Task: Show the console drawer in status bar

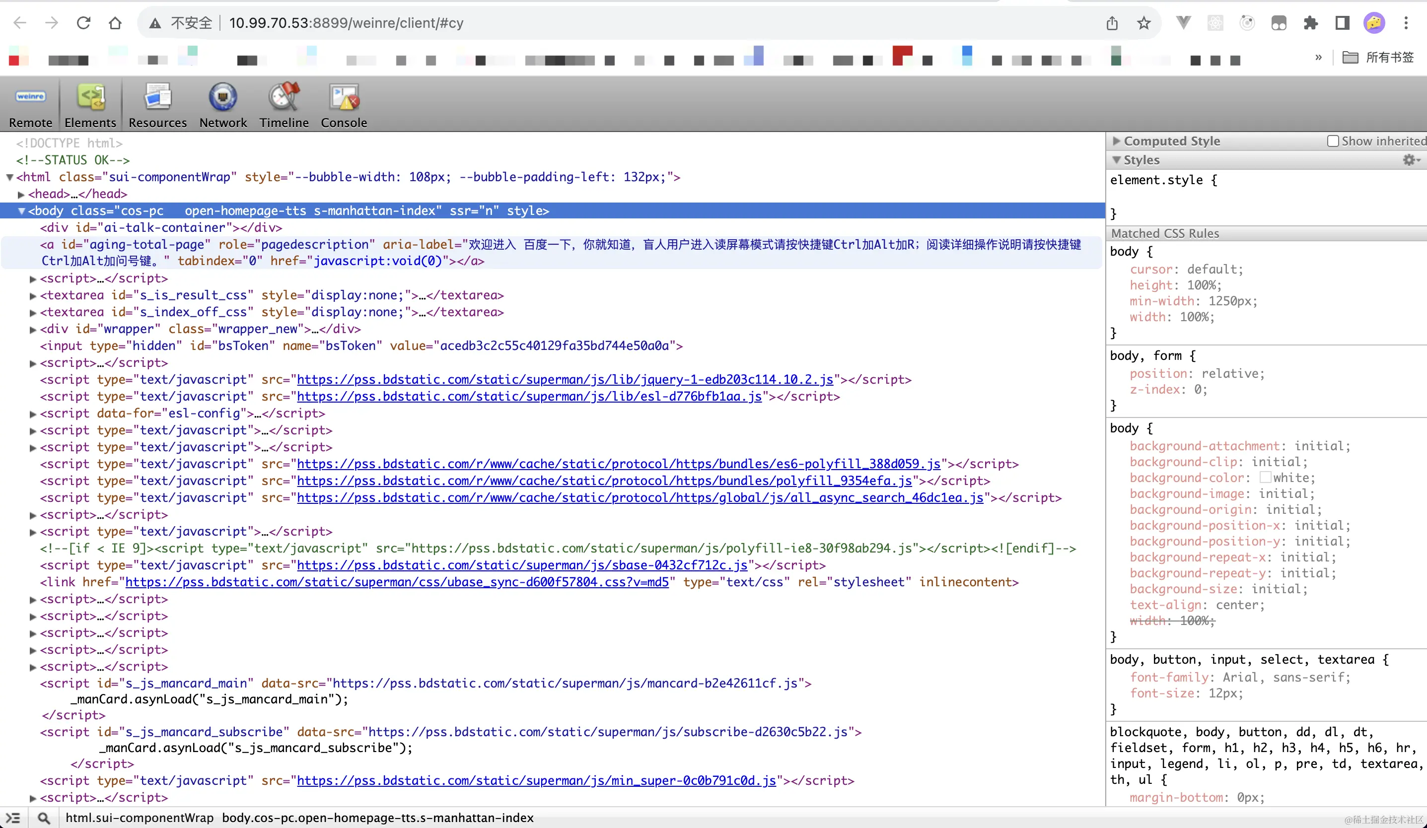Action: [13, 818]
